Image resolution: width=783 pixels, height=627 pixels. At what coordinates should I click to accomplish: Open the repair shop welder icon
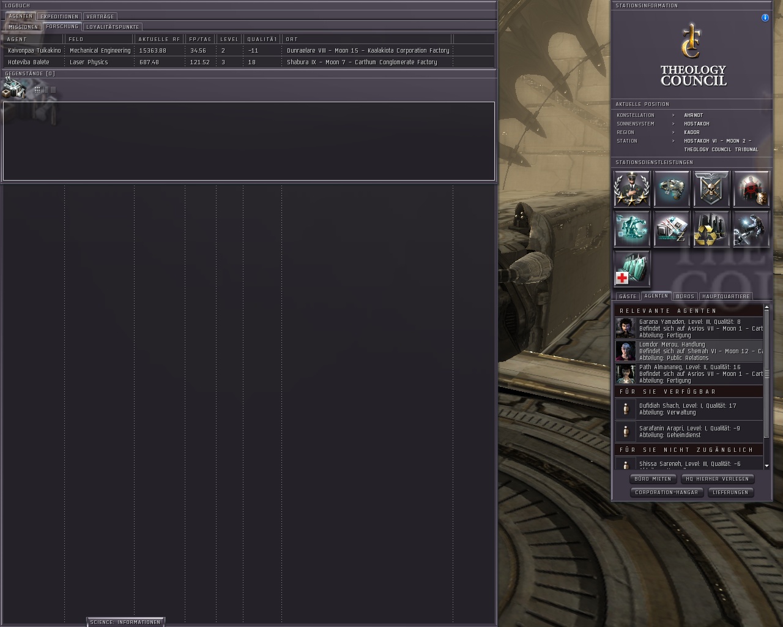click(x=751, y=229)
